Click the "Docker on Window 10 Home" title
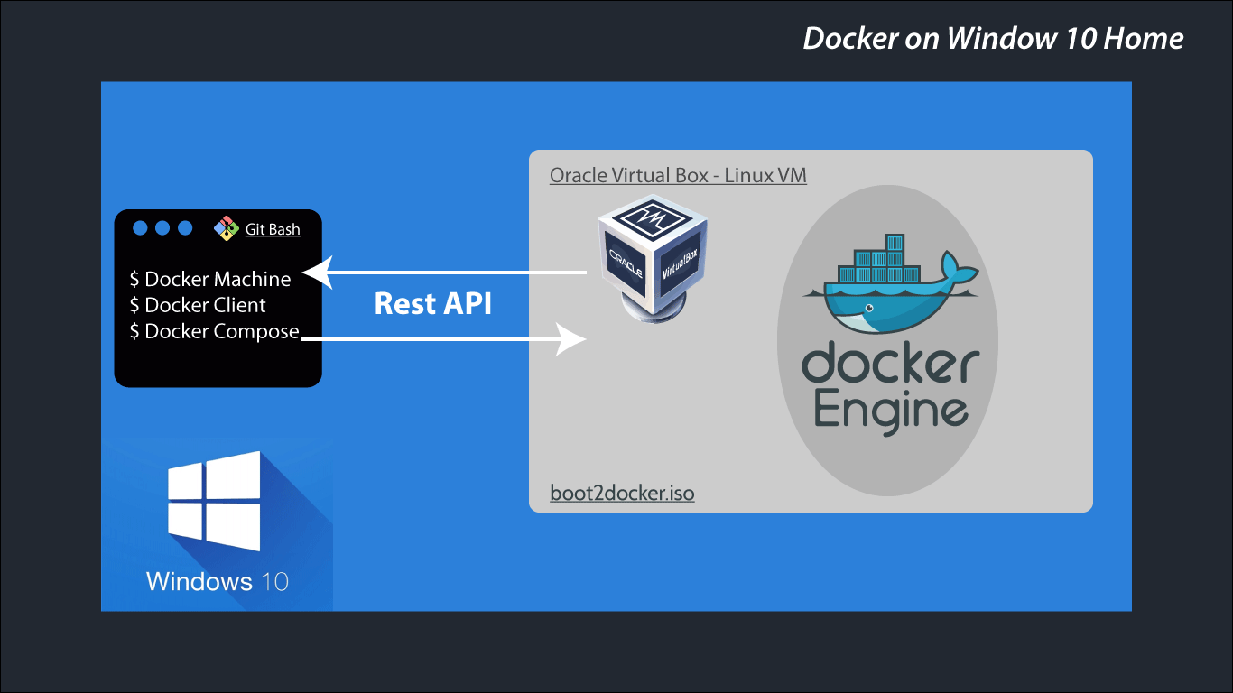This screenshot has width=1233, height=693. click(x=991, y=38)
